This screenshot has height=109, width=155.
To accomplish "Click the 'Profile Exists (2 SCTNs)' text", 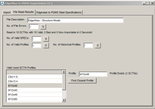I will tap(124, 73).
